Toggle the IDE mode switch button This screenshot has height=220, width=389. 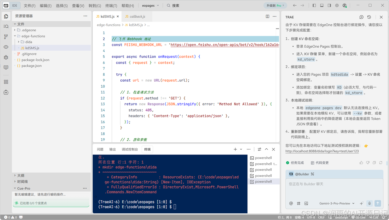click(12, 5)
